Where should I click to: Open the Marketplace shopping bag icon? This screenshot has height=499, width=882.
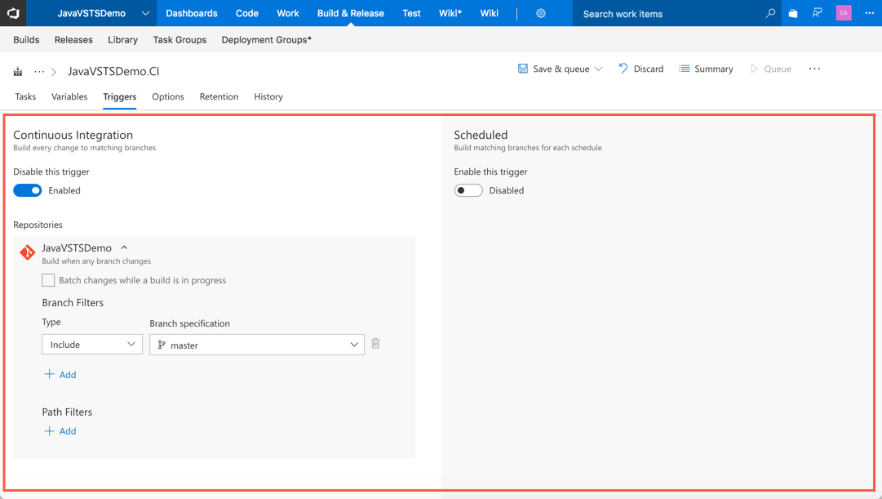coord(792,13)
